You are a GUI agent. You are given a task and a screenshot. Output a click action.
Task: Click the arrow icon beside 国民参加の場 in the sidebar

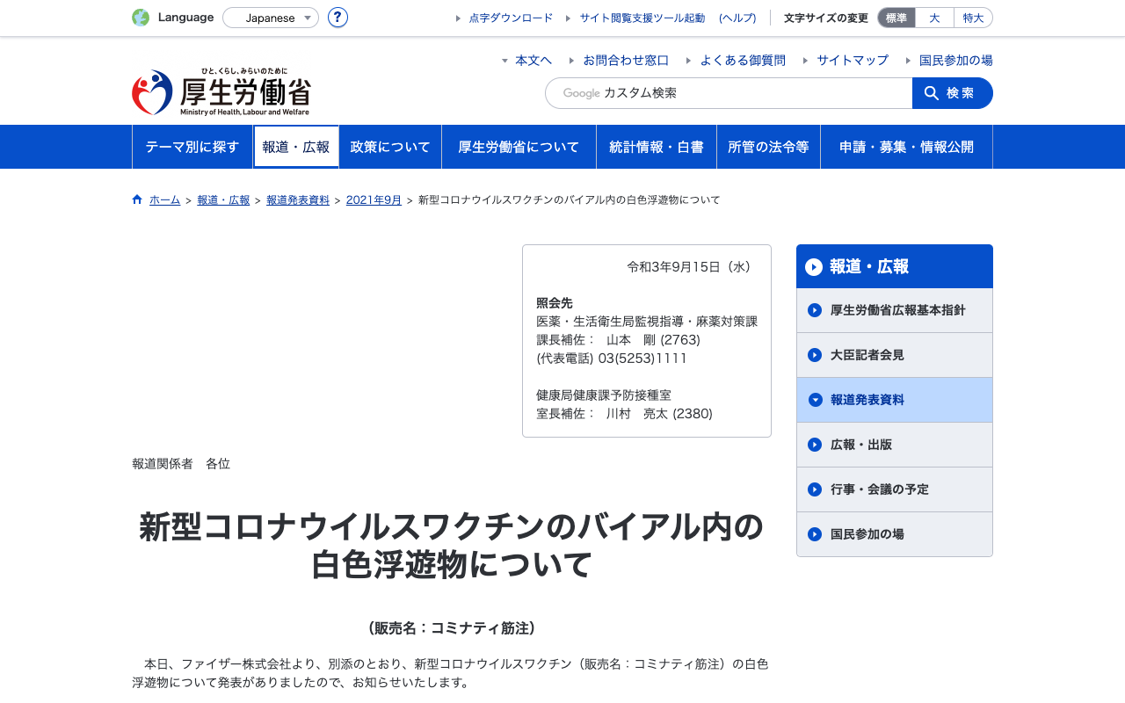click(815, 534)
